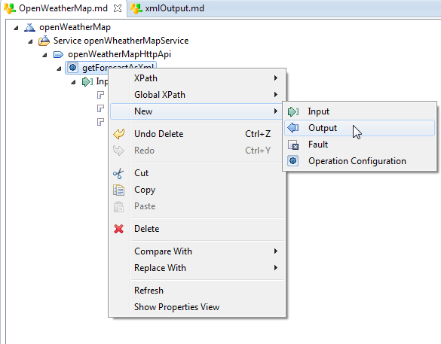Open the XPath submenu arrow
The height and width of the screenshot is (344, 441).
point(276,78)
